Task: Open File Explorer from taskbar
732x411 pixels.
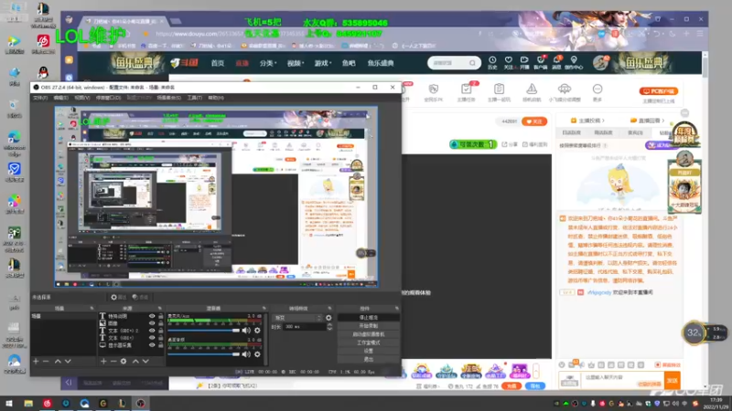Action: [28, 404]
